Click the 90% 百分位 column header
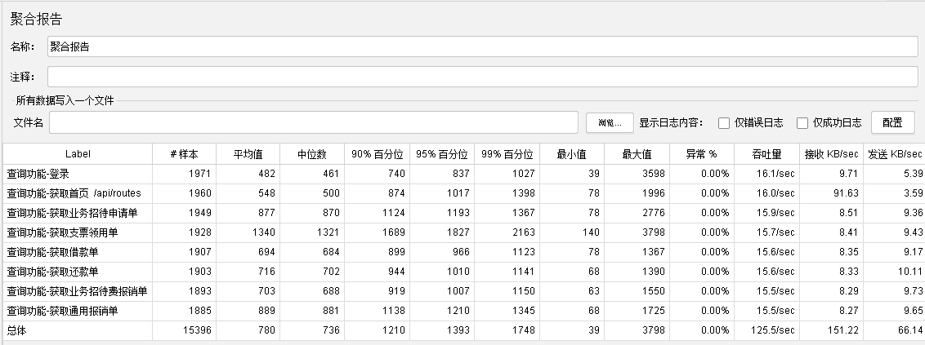Screen dimensions: 925x345 (x=377, y=154)
